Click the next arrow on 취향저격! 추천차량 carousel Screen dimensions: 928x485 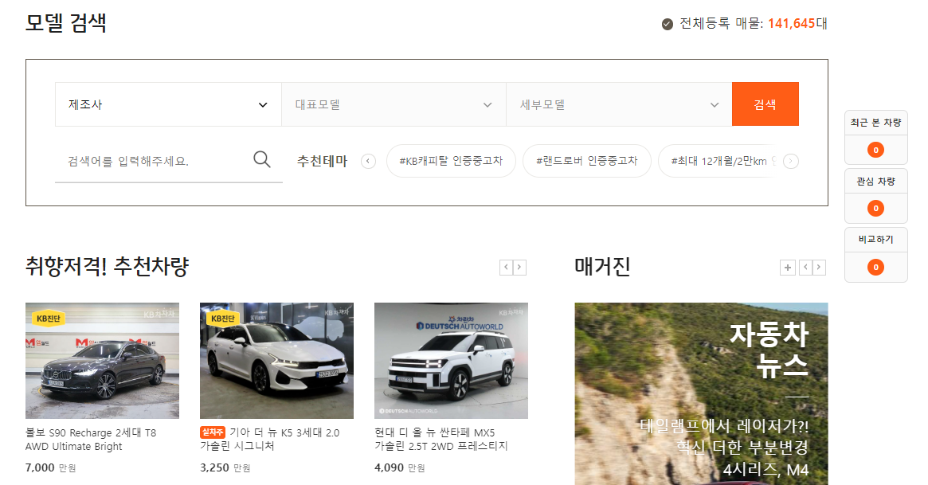520,268
